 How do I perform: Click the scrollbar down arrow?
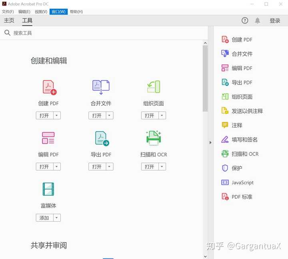[x=205, y=256]
